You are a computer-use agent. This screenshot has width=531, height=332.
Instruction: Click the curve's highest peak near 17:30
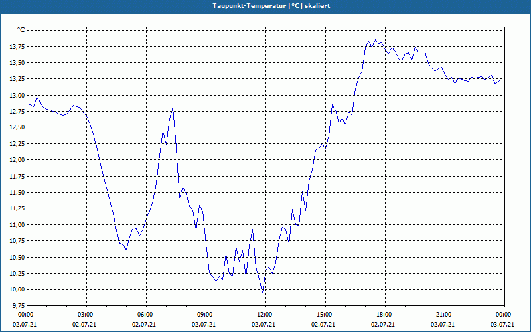tap(375, 40)
